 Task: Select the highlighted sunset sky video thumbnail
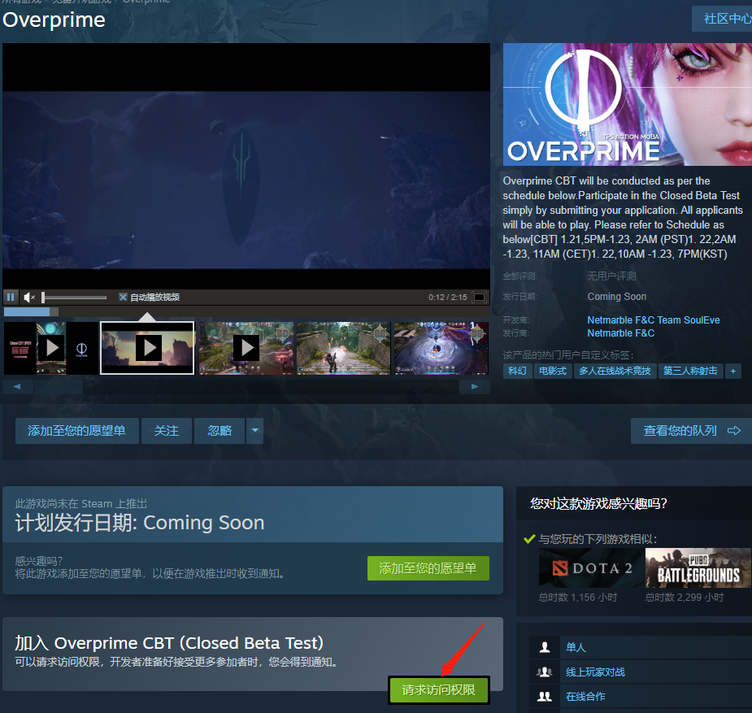[x=147, y=348]
